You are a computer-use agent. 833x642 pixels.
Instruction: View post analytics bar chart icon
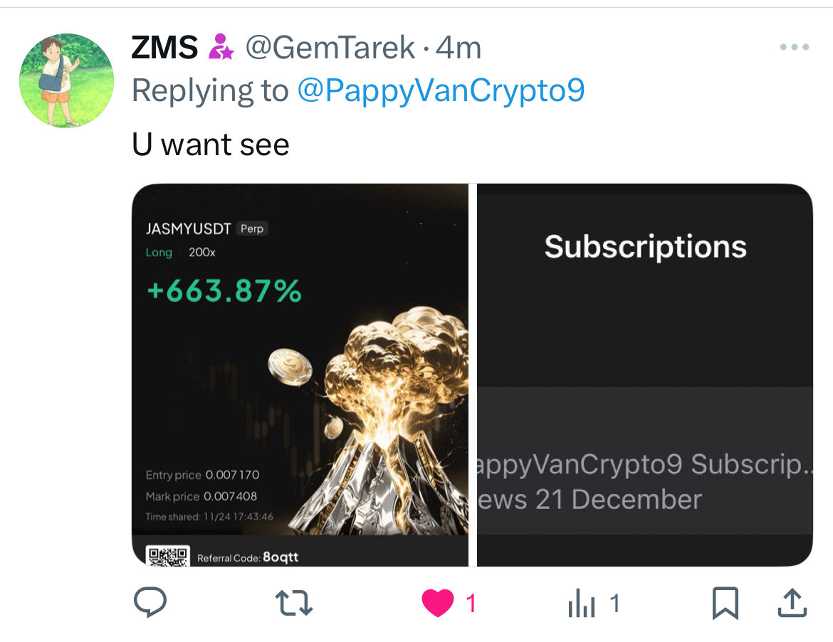(x=582, y=604)
